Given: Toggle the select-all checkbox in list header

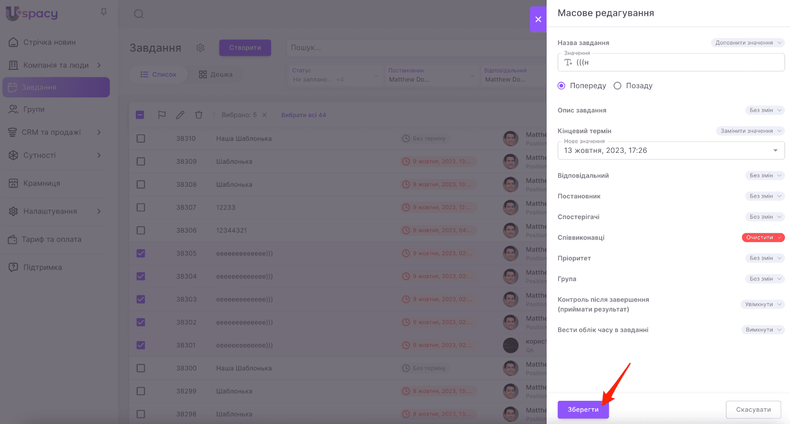Looking at the screenshot, I should pyautogui.click(x=140, y=115).
